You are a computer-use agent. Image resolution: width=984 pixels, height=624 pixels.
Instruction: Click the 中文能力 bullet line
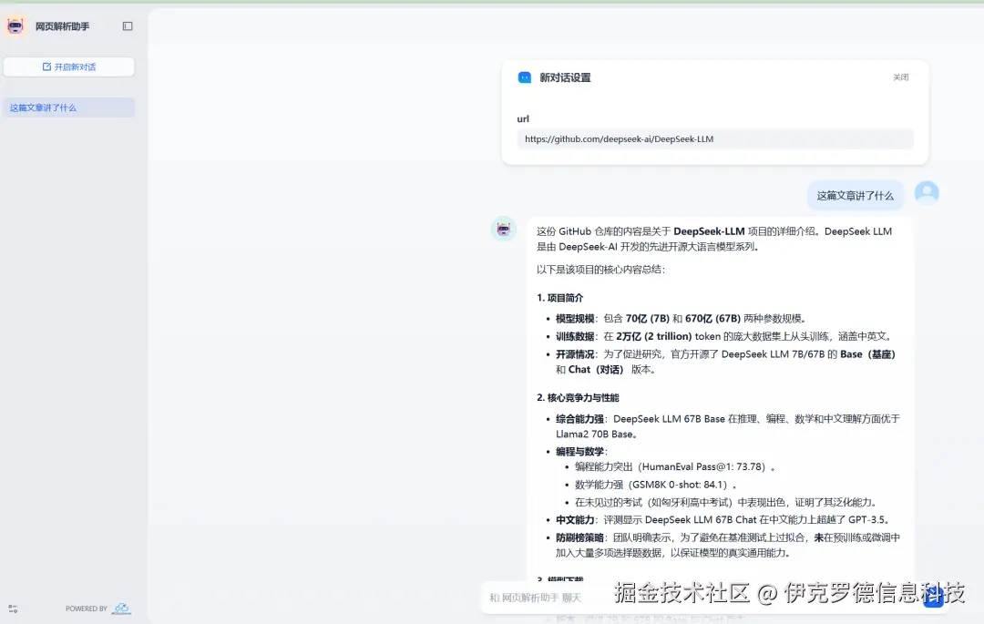[x=723, y=520]
